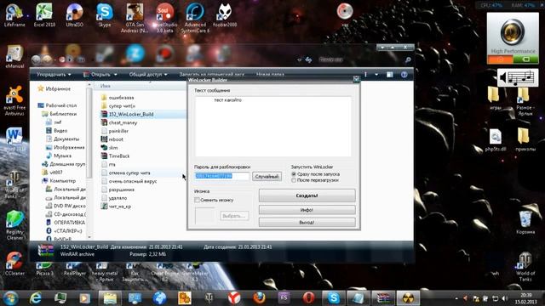This screenshot has width=545, height=306.
Task: Open 'Компьютер' in navigation tree
Action: pos(62,181)
